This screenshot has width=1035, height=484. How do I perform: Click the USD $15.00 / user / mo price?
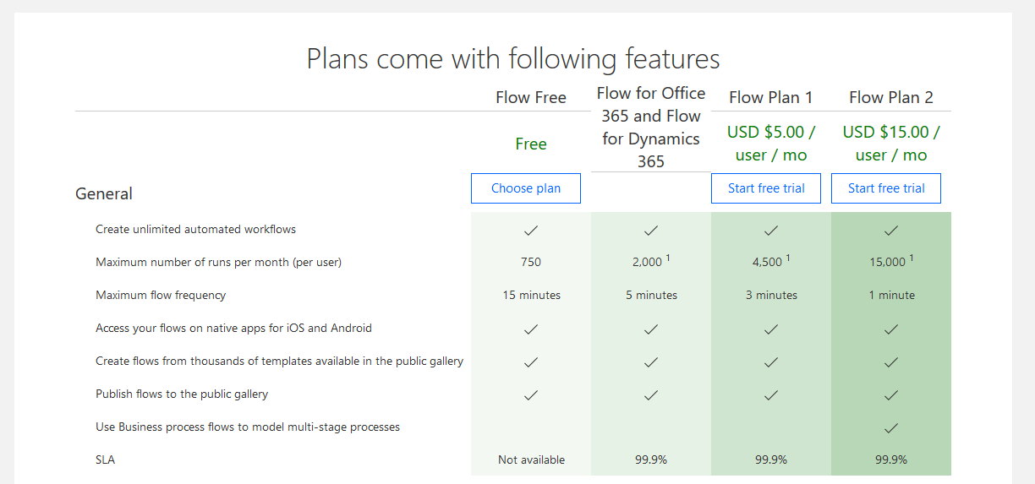point(891,144)
